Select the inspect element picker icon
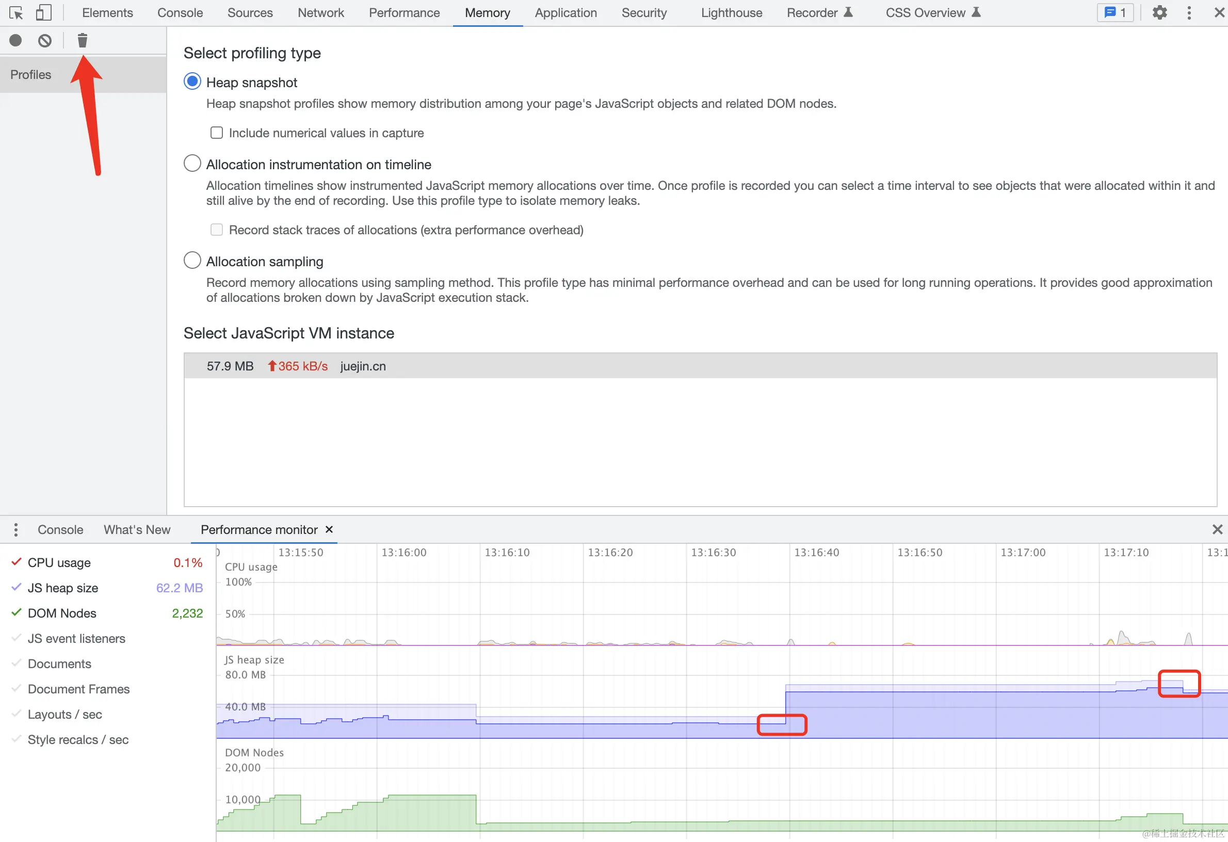Screen dimensions: 1228x842 coord(16,13)
